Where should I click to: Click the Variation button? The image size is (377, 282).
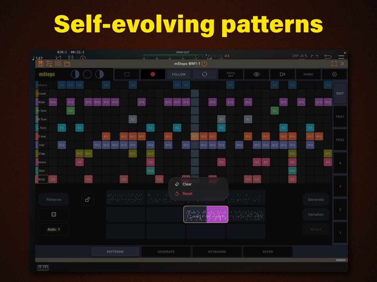click(316, 214)
